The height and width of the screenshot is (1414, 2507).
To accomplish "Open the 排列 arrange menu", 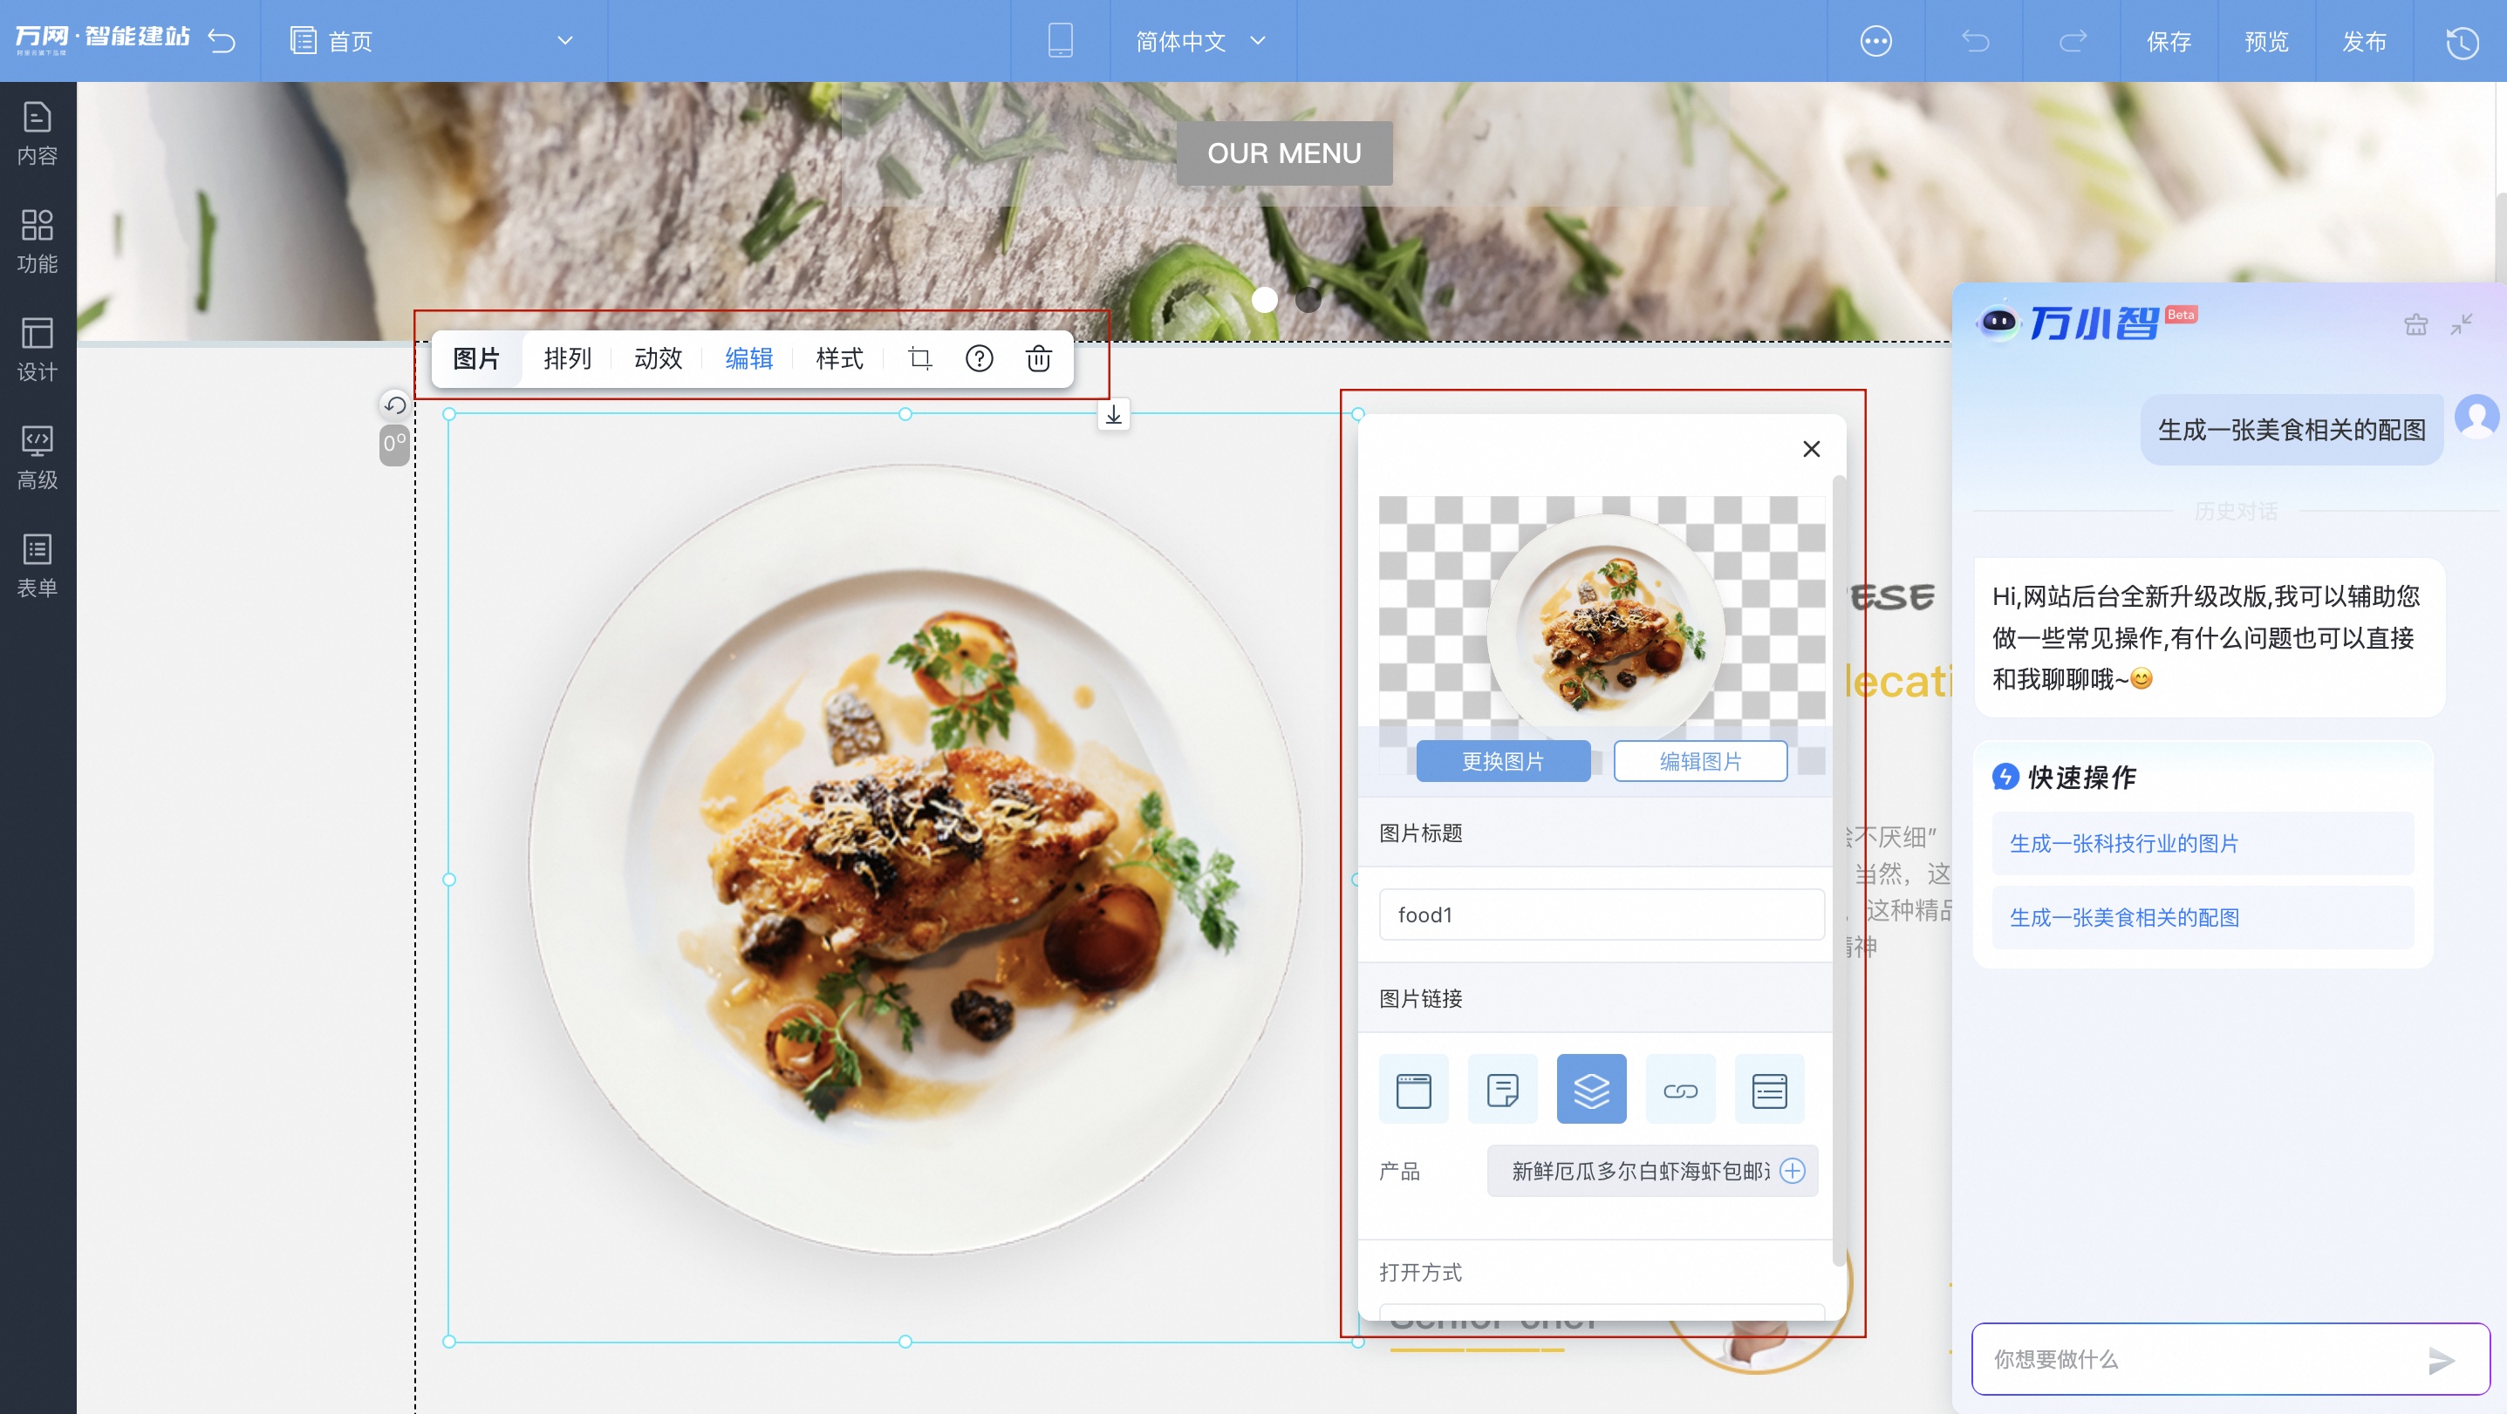I will tap(567, 359).
